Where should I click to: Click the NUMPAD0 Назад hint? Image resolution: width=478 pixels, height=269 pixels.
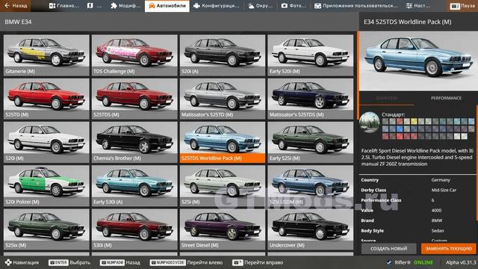pos(120,262)
